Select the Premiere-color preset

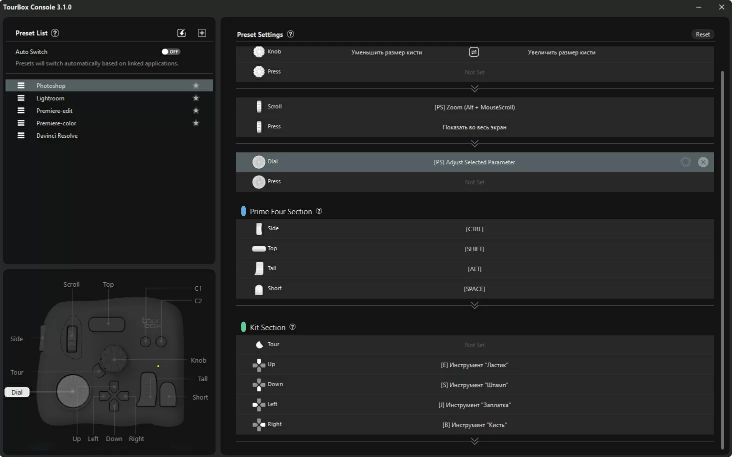(109, 123)
